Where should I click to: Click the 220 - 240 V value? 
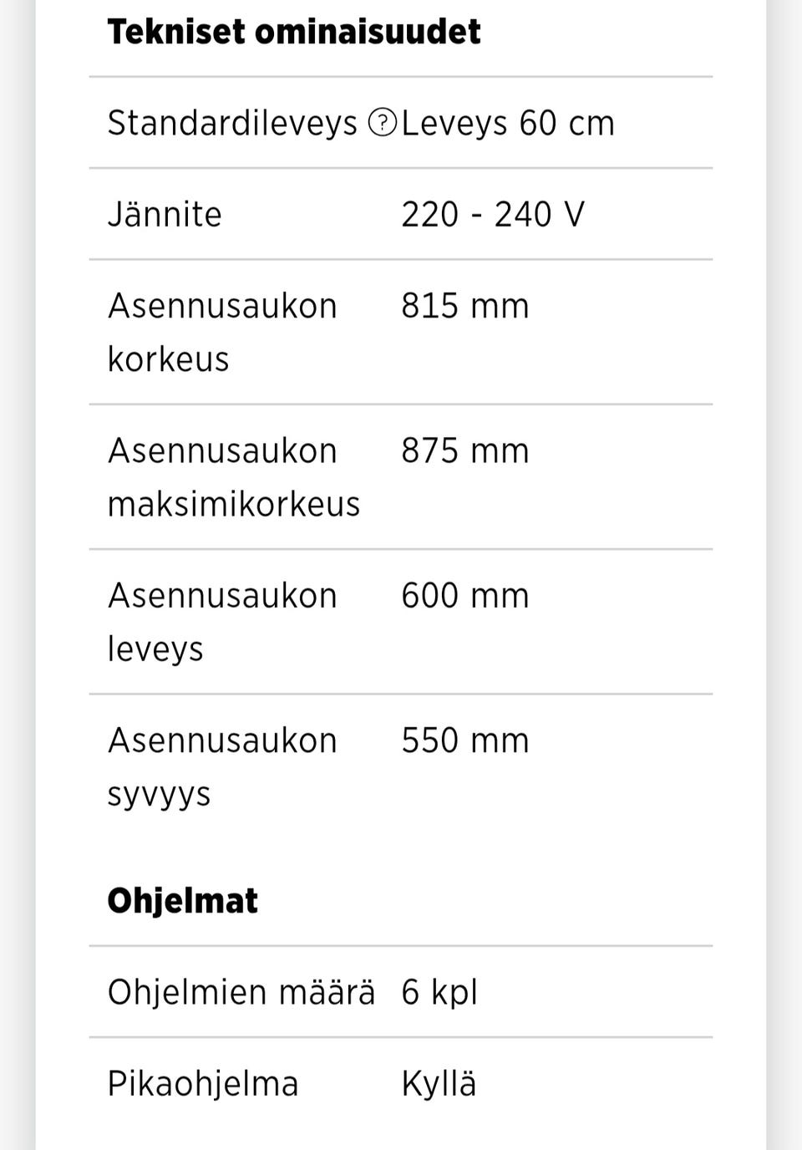pos(493,215)
